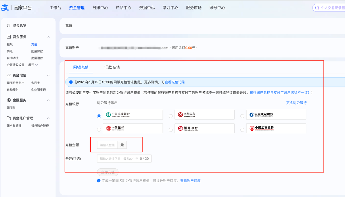Open the 工作台 top menu
This screenshot has height=197, width=345.
[55, 8]
